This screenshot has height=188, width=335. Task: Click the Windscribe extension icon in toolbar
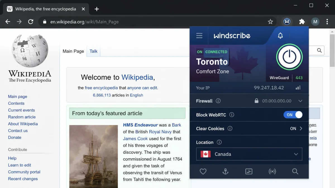coord(287,21)
